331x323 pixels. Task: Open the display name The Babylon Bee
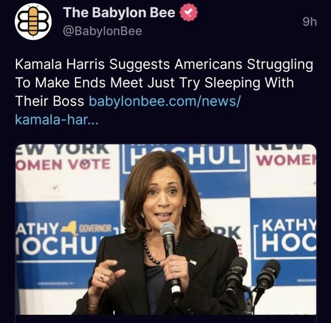[119, 13]
